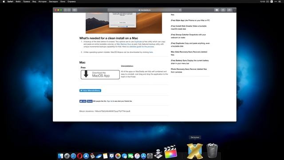Open the Opera browser in the Dock
The image size is (284, 160).
[x=79, y=156]
